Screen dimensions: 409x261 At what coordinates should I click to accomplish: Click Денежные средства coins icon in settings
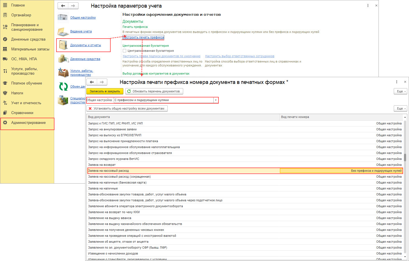(63, 59)
